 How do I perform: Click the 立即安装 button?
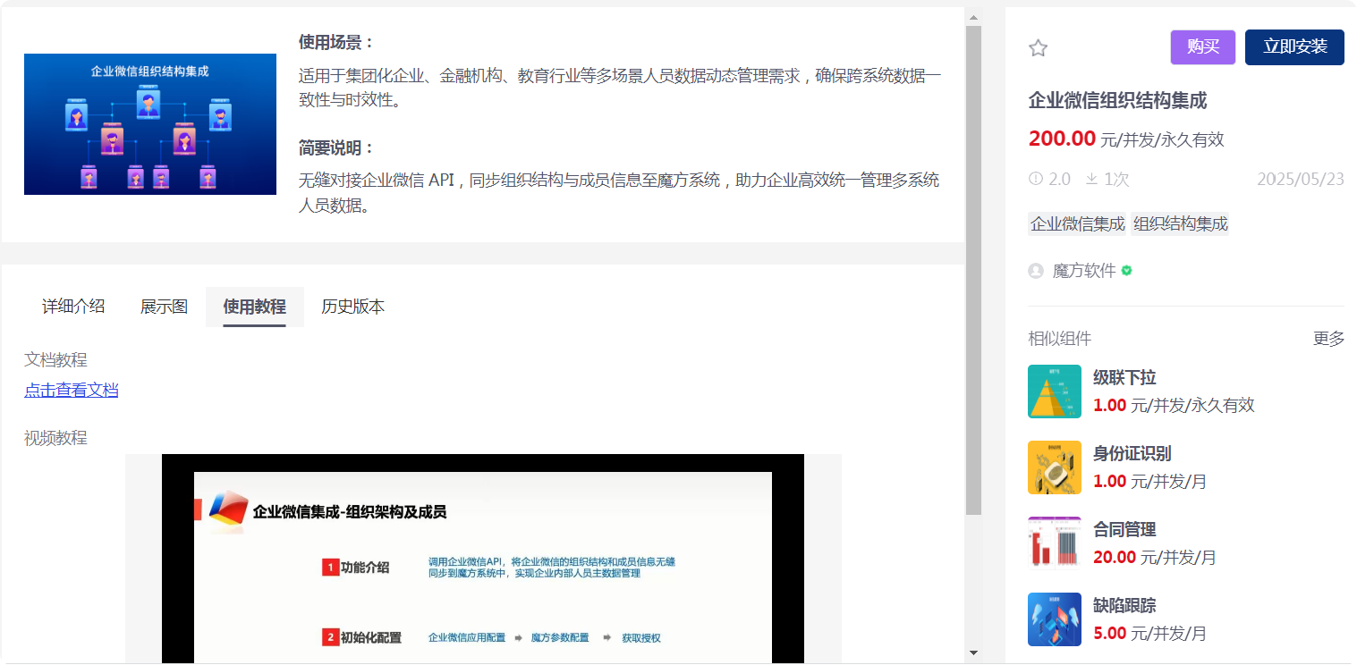click(x=1294, y=47)
